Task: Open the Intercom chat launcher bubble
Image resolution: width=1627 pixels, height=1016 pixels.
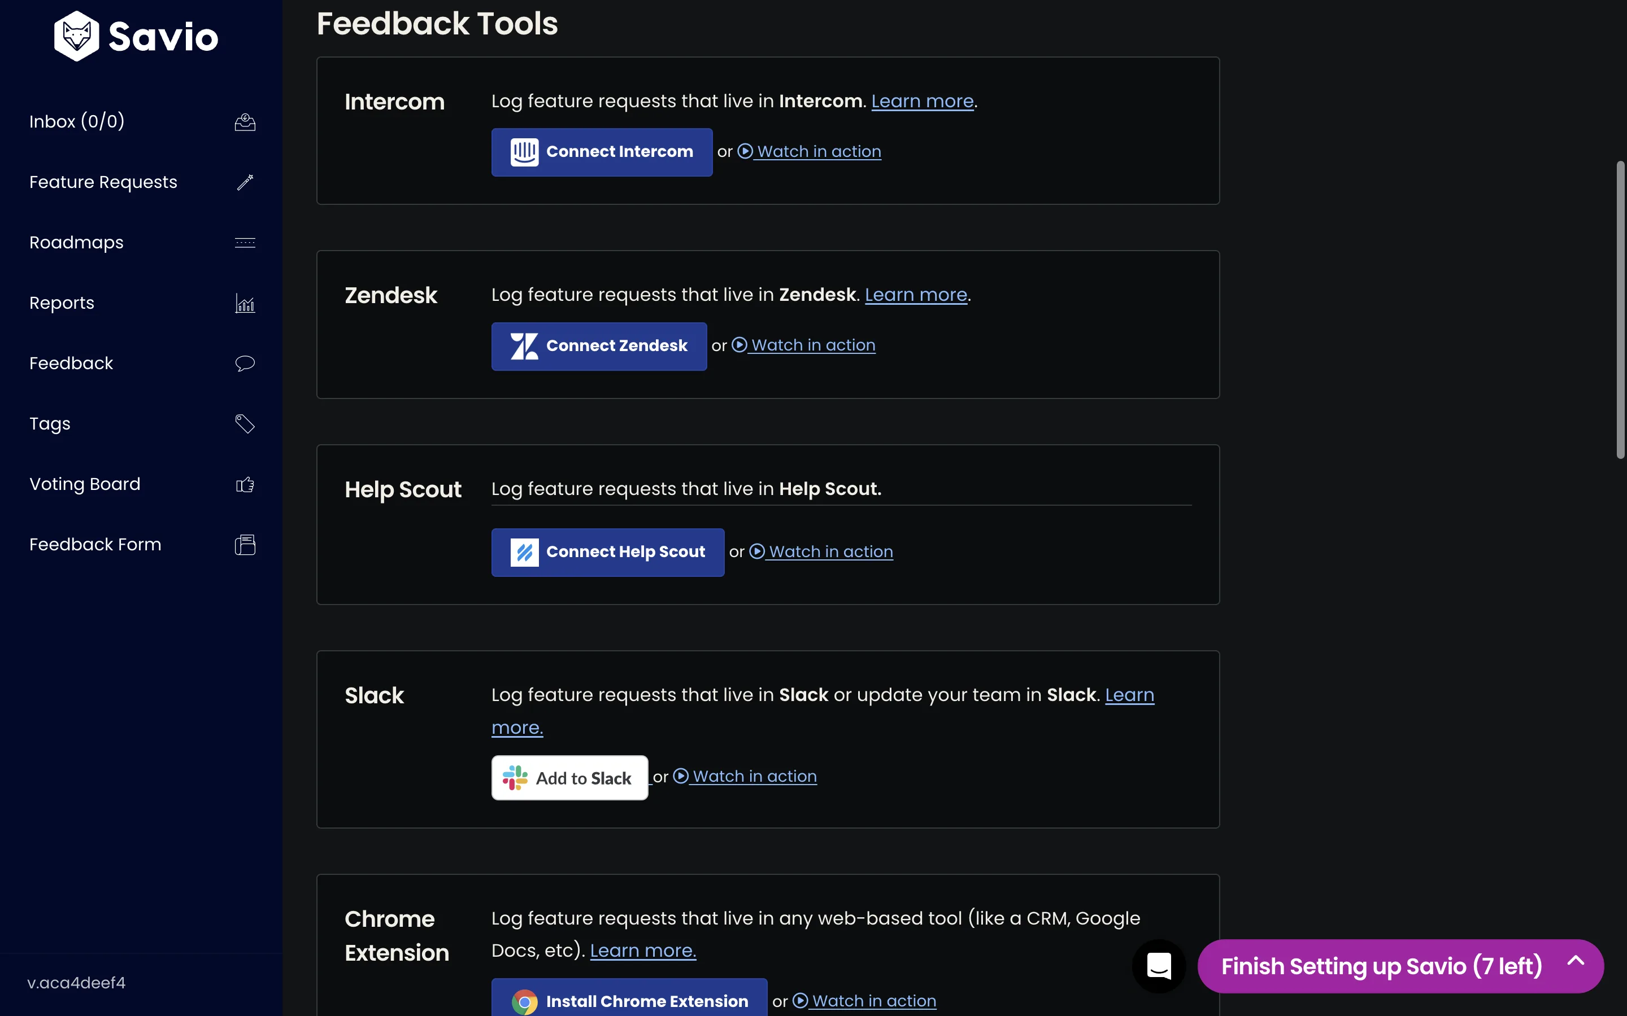Action: (1159, 966)
